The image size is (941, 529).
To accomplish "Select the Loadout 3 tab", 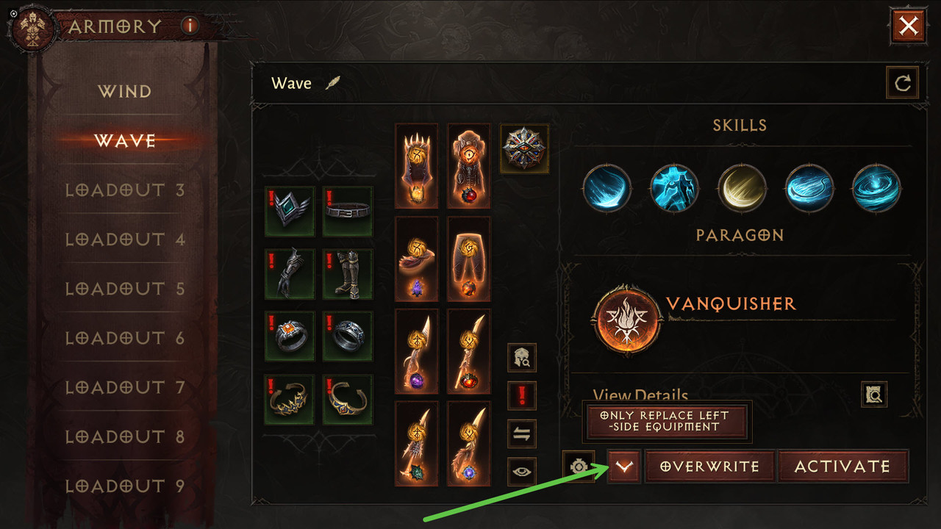I will click(x=125, y=190).
